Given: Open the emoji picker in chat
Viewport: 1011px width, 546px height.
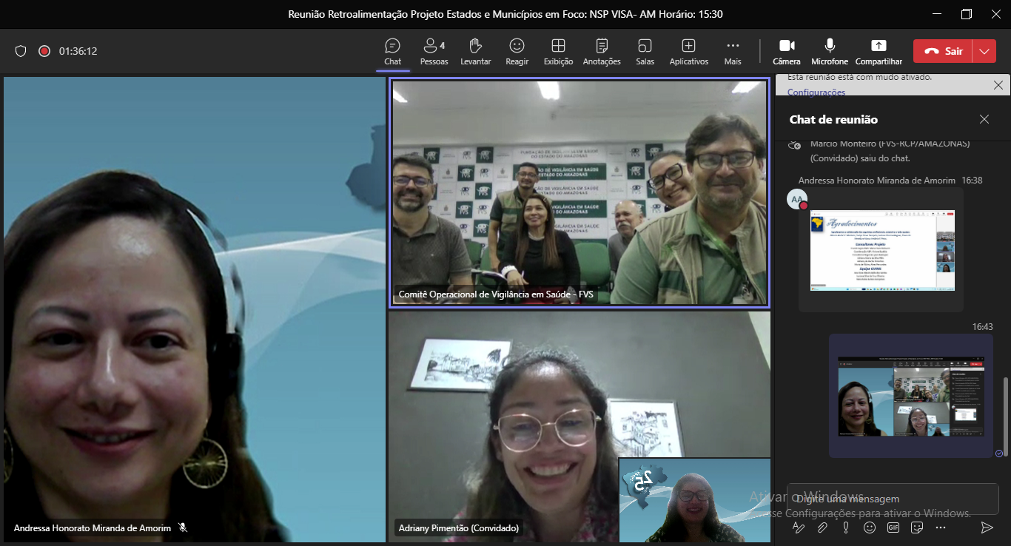Looking at the screenshot, I should pos(870,528).
